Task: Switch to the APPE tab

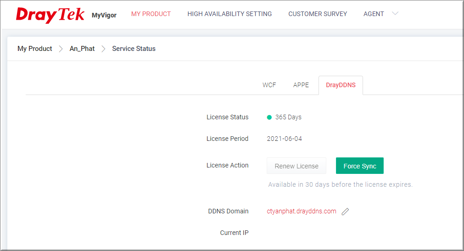Action: click(x=301, y=85)
